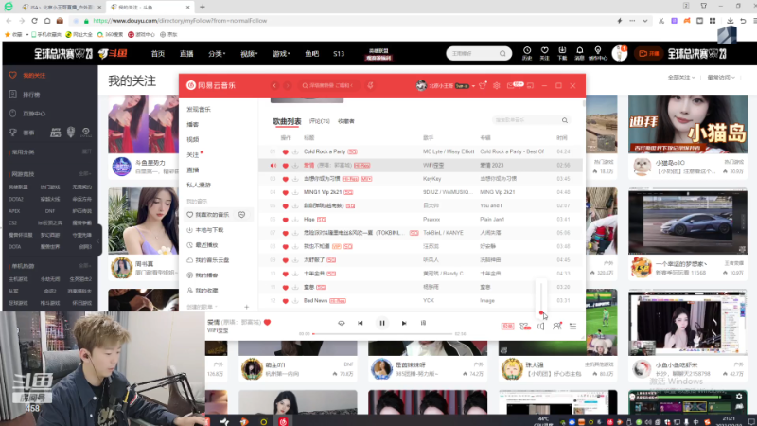Viewport: 757px width, 426px height.
Task: Unlike the Bad News heart
Action: click(286, 301)
